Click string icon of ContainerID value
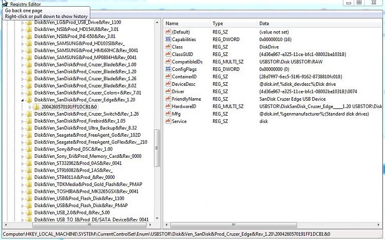Screen dimensions: 385x240 168,76
